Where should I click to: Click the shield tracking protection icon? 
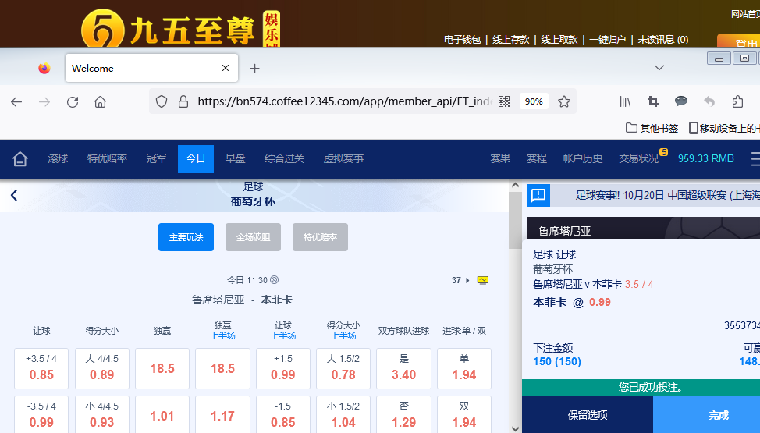tap(162, 101)
